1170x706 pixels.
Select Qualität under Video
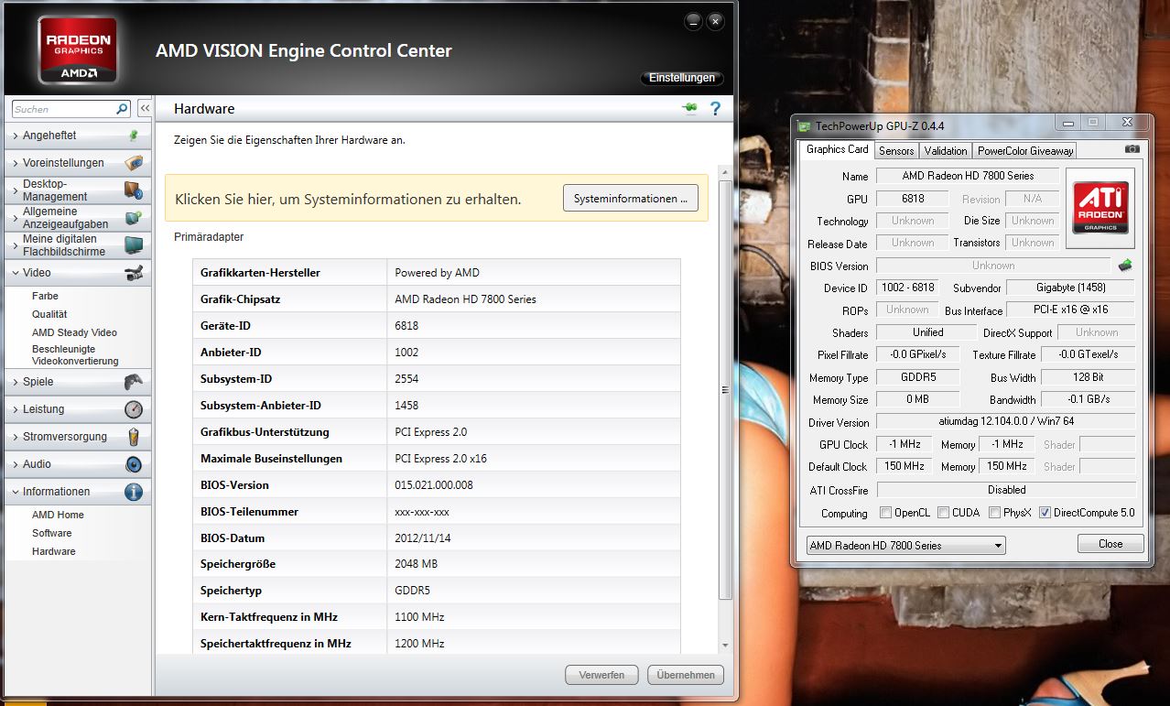(49, 314)
